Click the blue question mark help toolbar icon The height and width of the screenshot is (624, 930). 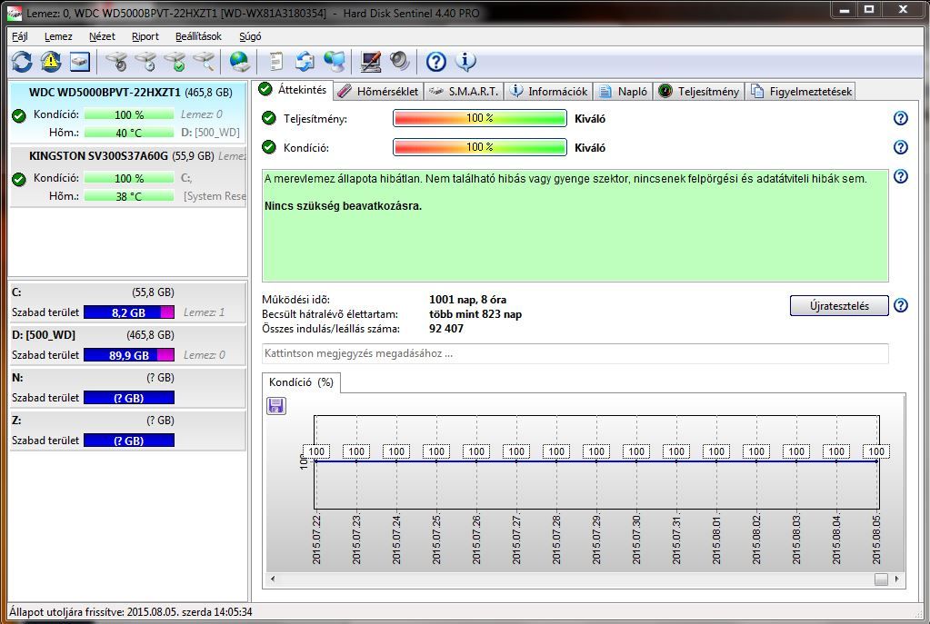point(436,62)
